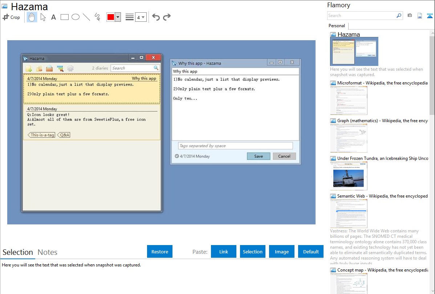Click the camera capture icon
The width and height of the screenshot is (435, 294).
click(x=410, y=16)
